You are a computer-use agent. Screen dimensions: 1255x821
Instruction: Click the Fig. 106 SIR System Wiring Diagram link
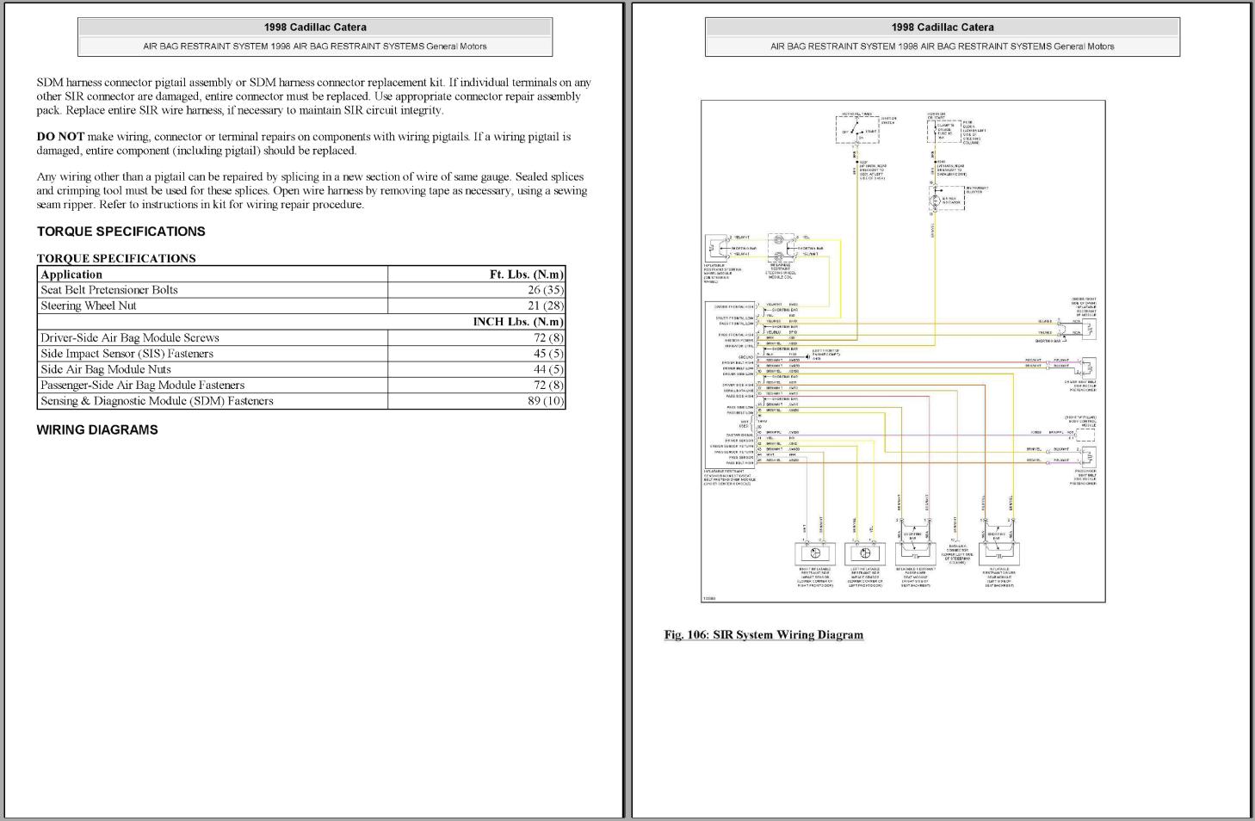[x=764, y=635]
